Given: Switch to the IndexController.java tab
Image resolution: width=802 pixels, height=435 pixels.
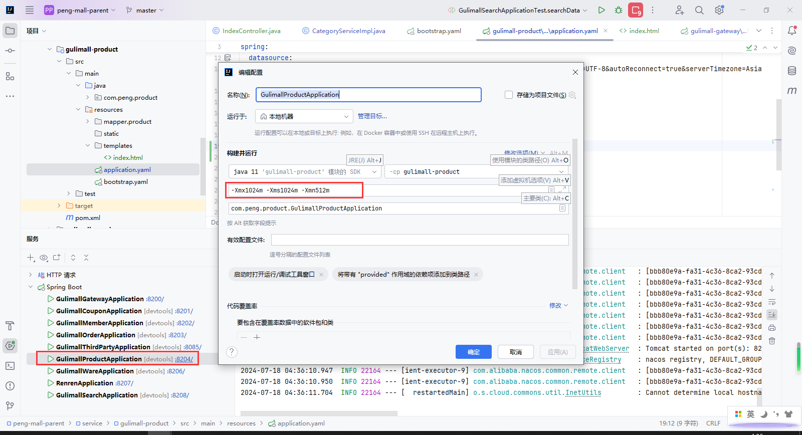Looking at the screenshot, I should 247,31.
